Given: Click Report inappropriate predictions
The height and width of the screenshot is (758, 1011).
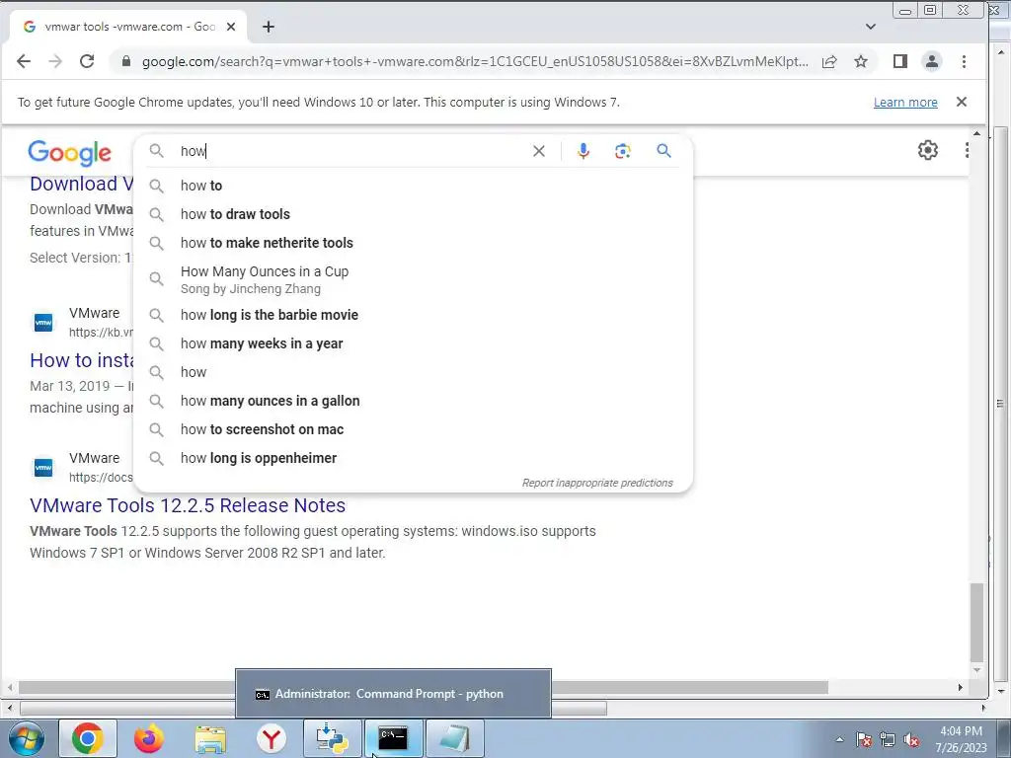Looking at the screenshot, I should tap(597, 483).
